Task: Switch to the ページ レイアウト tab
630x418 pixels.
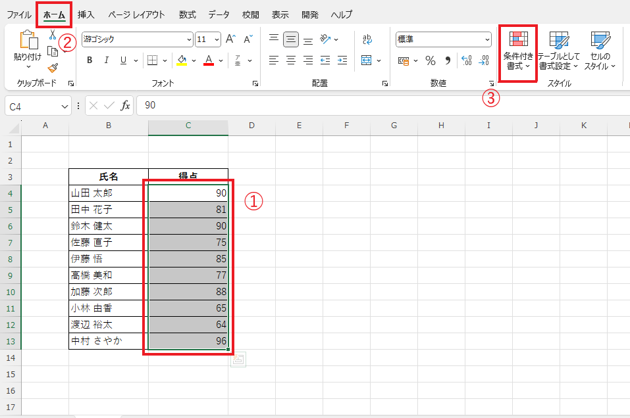Action: coord(137,15)
